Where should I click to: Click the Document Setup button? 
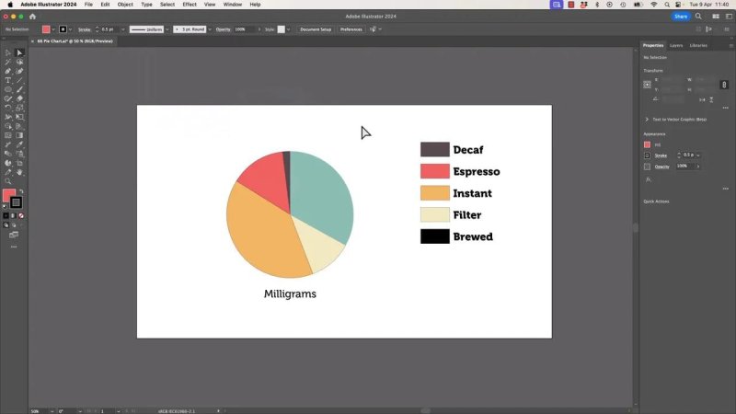316,29
